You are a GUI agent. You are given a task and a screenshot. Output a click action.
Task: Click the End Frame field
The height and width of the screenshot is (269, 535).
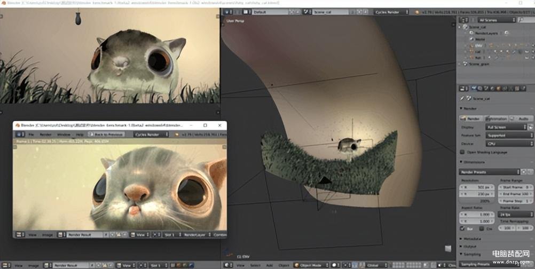click(x=515, y=194)
